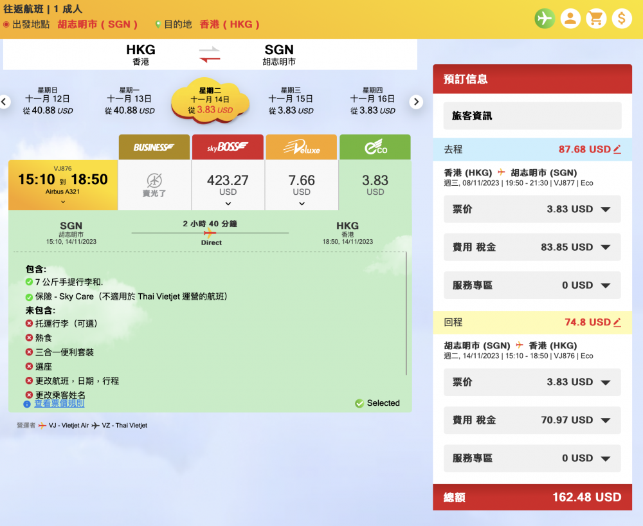Screen dimensions: 643x526
Task: Click the 回程 return section label
Action: [x=453, y=322]
